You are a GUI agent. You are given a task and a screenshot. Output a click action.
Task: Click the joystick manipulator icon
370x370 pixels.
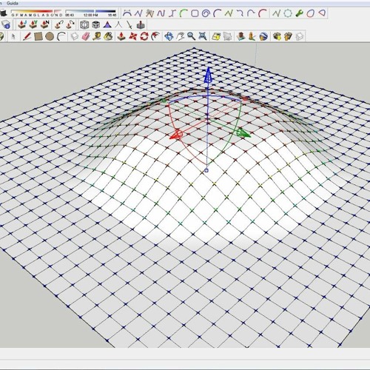(x=141, y=24)
